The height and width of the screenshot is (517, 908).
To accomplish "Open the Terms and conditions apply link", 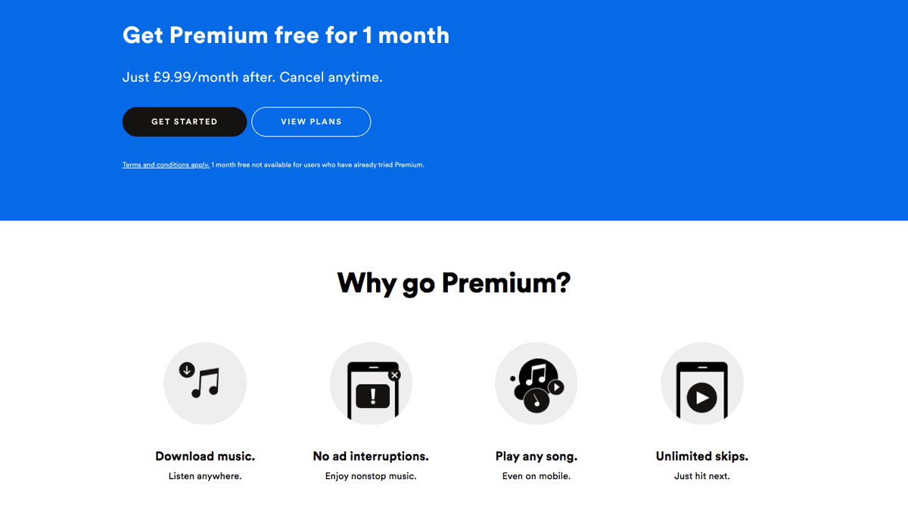I will pyautogui.click(x=166, y=165).
